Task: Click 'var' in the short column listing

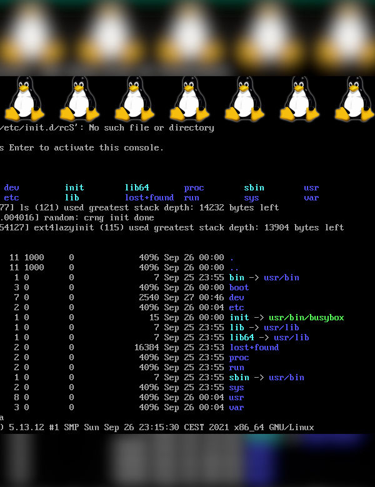Action: pos(311,198)
